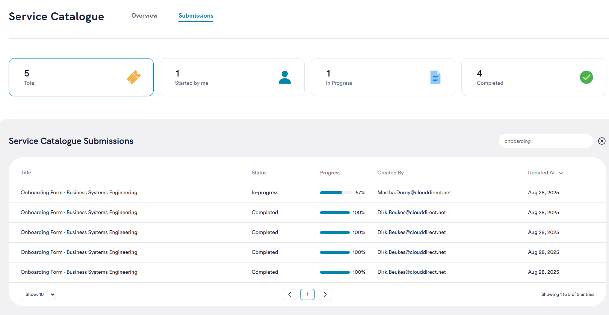The image size is (609, 315).
Task: Click the In-progress status cell
Action: point(265,193)
